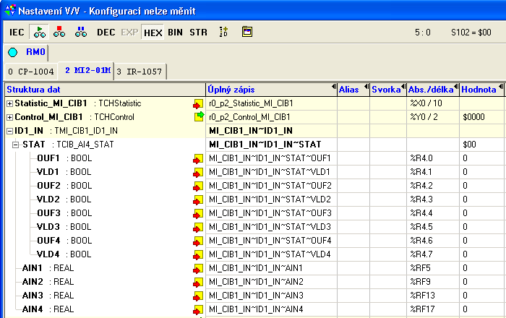Select the OUF1 : BOOL tree item
Viewport: 506px width, 318px height.
64,158
